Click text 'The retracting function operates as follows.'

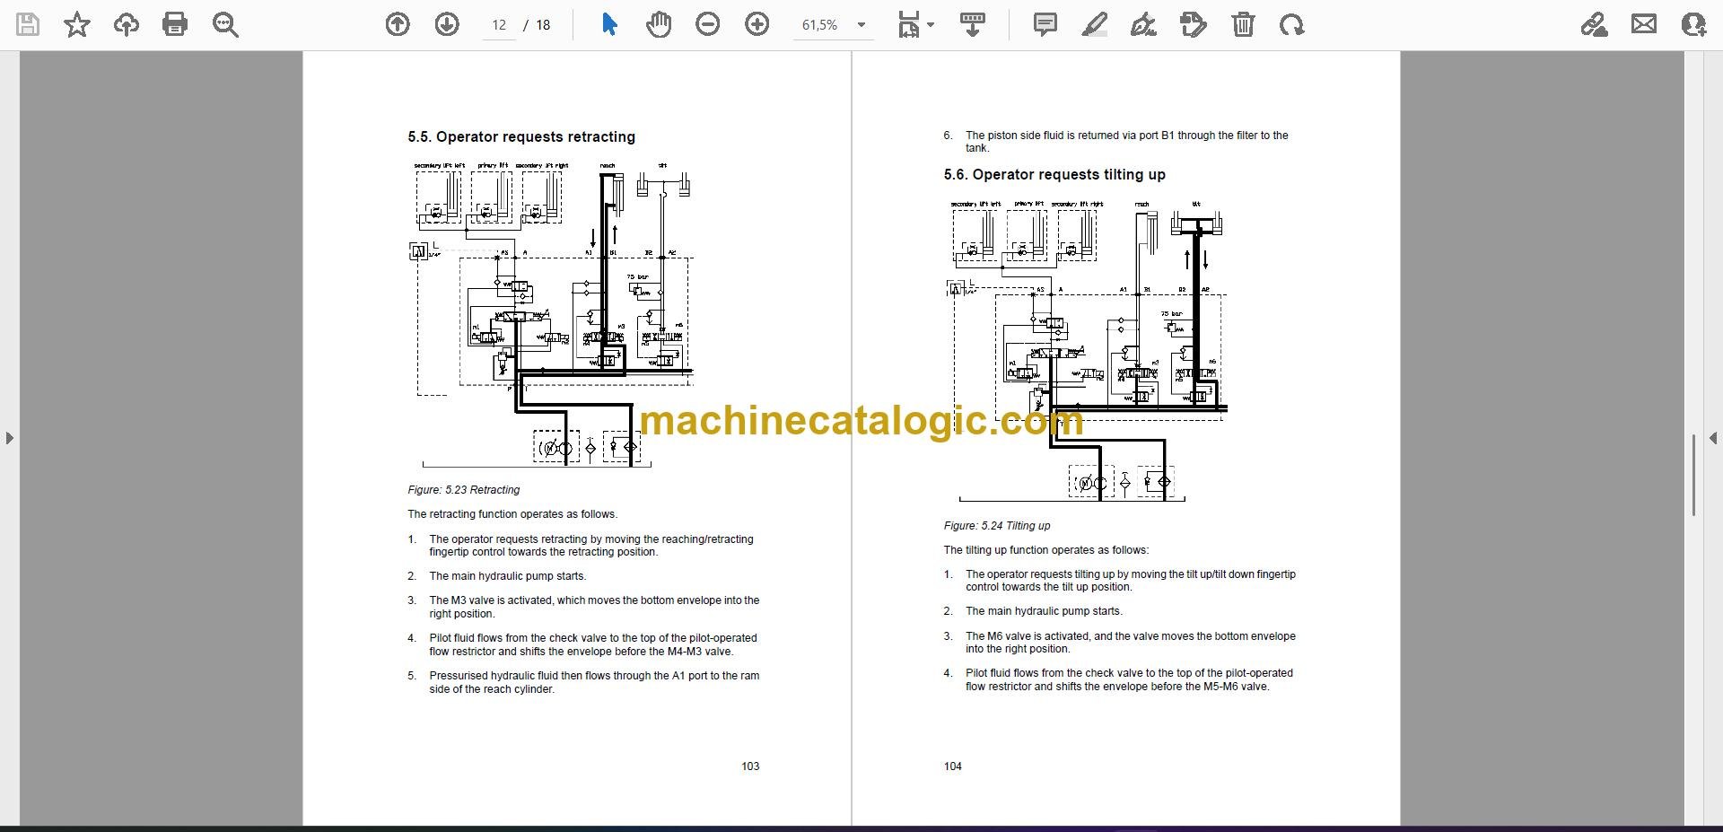click(x=512, y=514)
